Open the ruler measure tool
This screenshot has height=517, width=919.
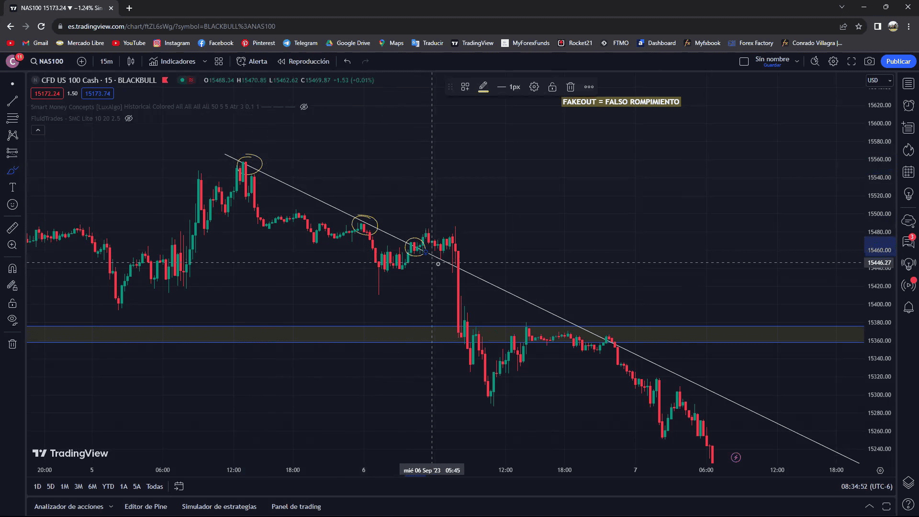coord(12,228)
